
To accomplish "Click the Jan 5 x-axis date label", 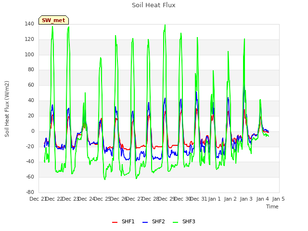I will pyautogui.click(x=278, y=199).
